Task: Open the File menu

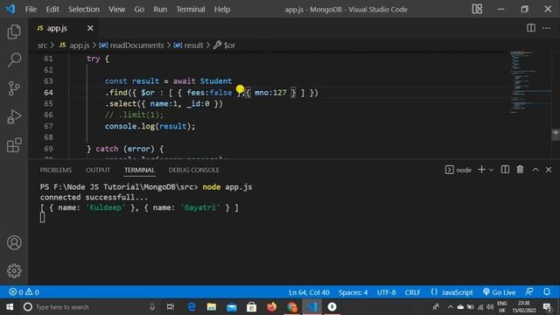Action: coord(31,10)
